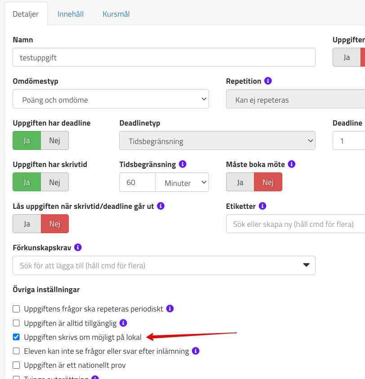Click info icon beside Förkunskapskrav
This screenshot has height=379, width=365.
(78, 247)
